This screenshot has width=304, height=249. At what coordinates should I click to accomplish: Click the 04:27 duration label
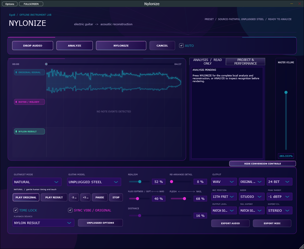178,64
